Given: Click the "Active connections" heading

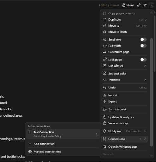Looking at the screenshot, I should [39, 126].
